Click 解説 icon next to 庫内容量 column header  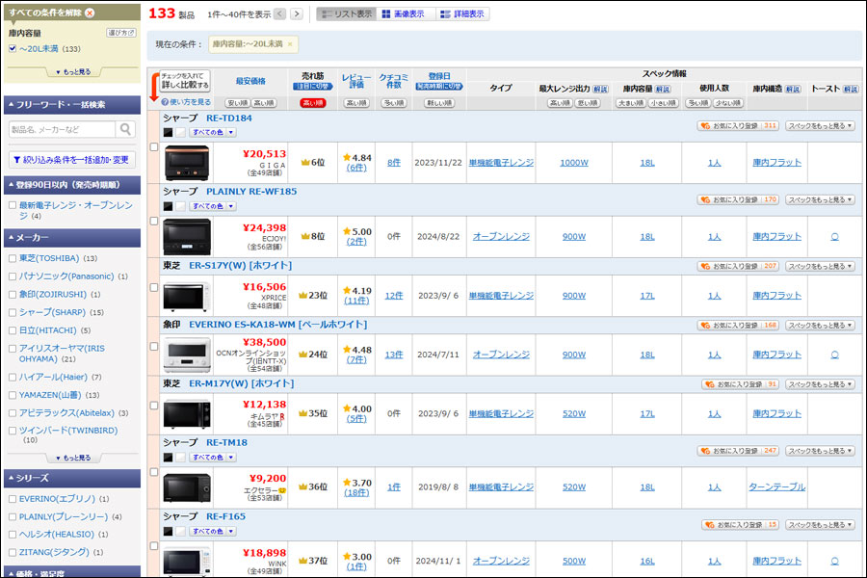click(x=663, y=89)
